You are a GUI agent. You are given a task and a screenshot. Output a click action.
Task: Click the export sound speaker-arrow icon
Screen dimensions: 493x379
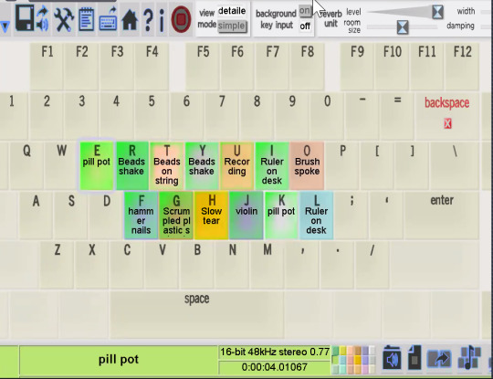point(43,19)
